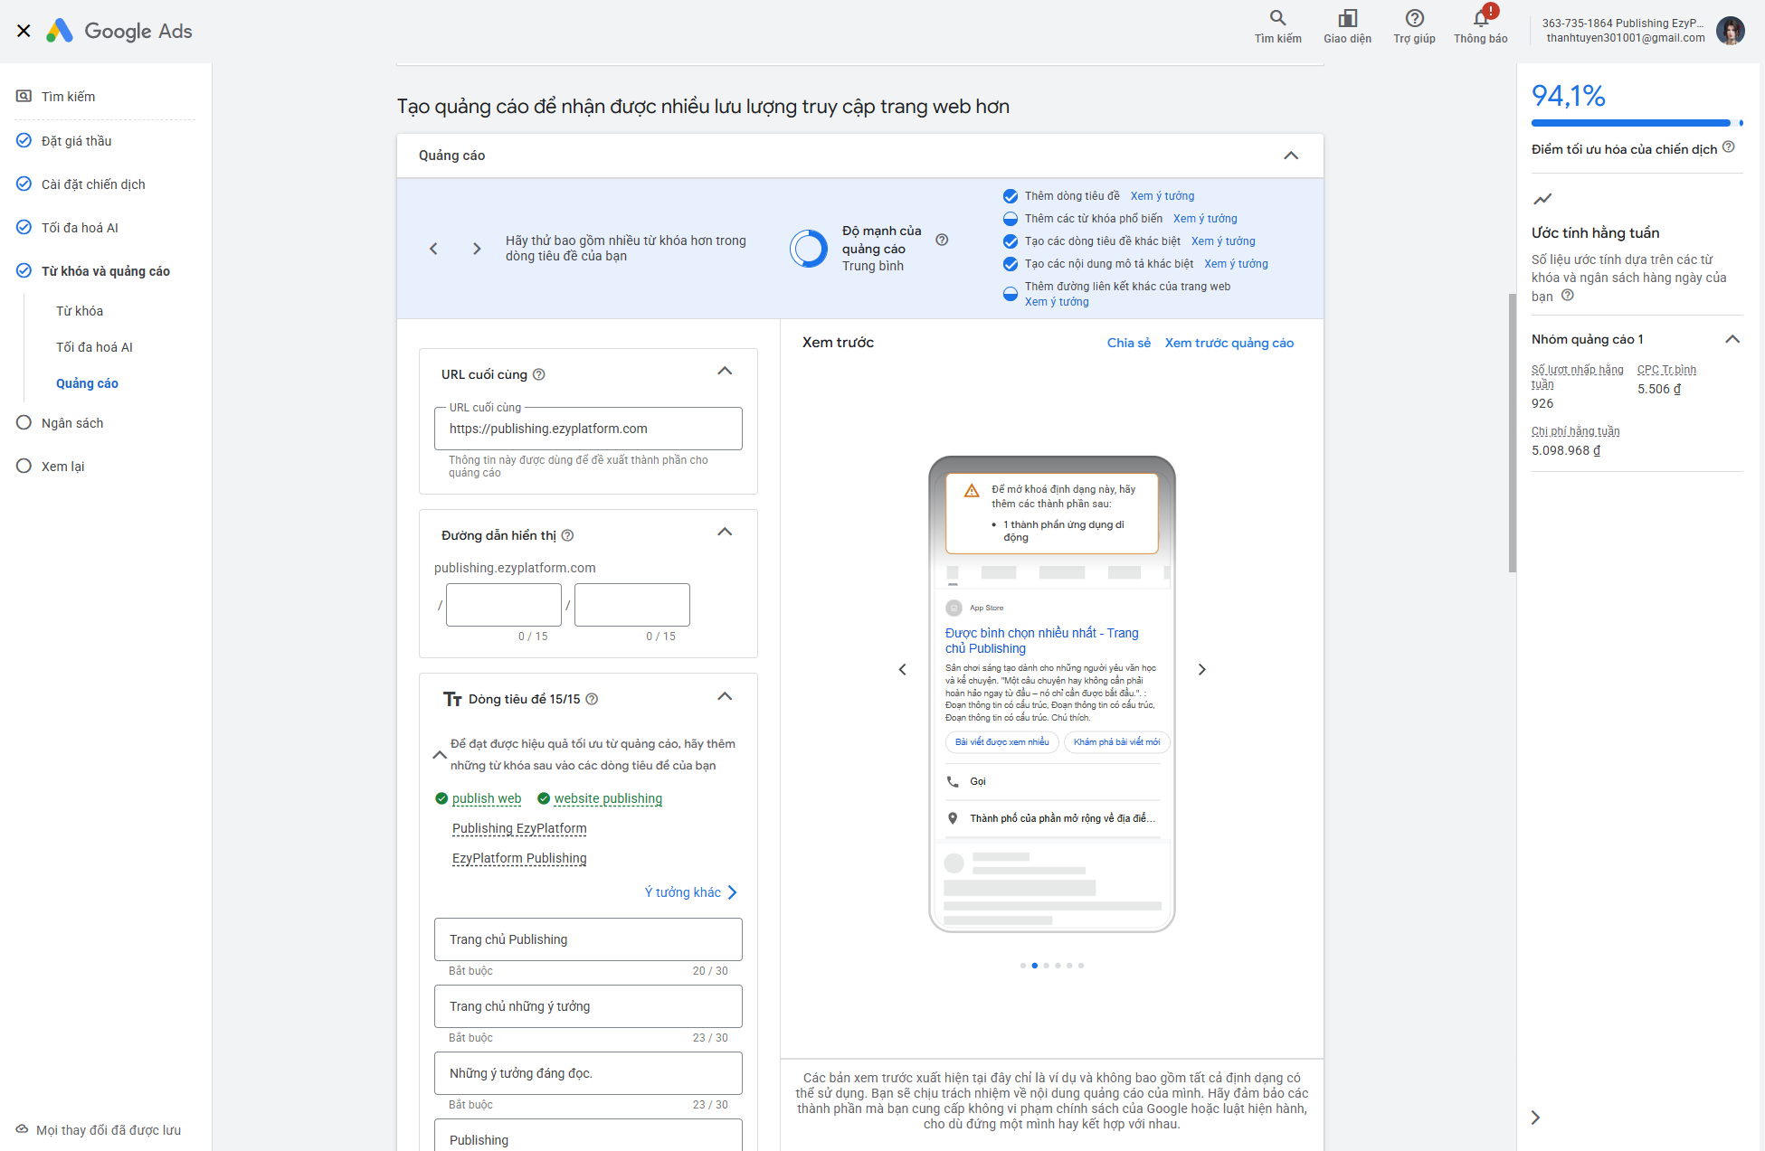Click help icon beside URL cuối cùng heading
The height and width of the screenshot is (1151, 1765).
tap(539, 374)
